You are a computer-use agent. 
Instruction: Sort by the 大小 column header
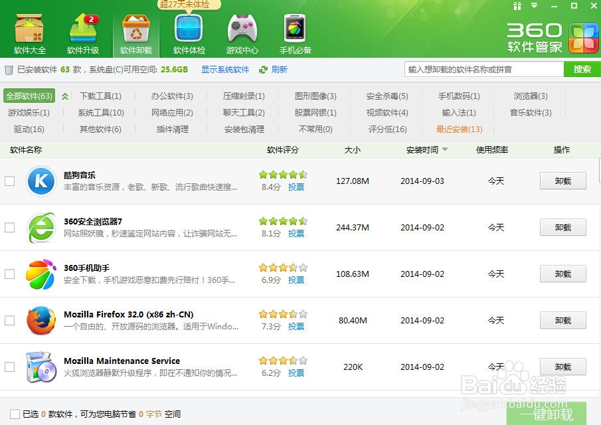pyautogui.click(x=352, y=150)
